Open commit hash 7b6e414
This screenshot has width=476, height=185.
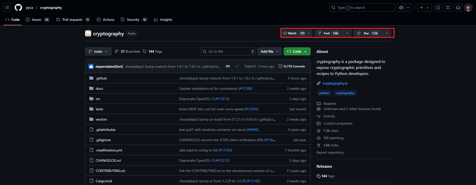[x=250, y=66]
